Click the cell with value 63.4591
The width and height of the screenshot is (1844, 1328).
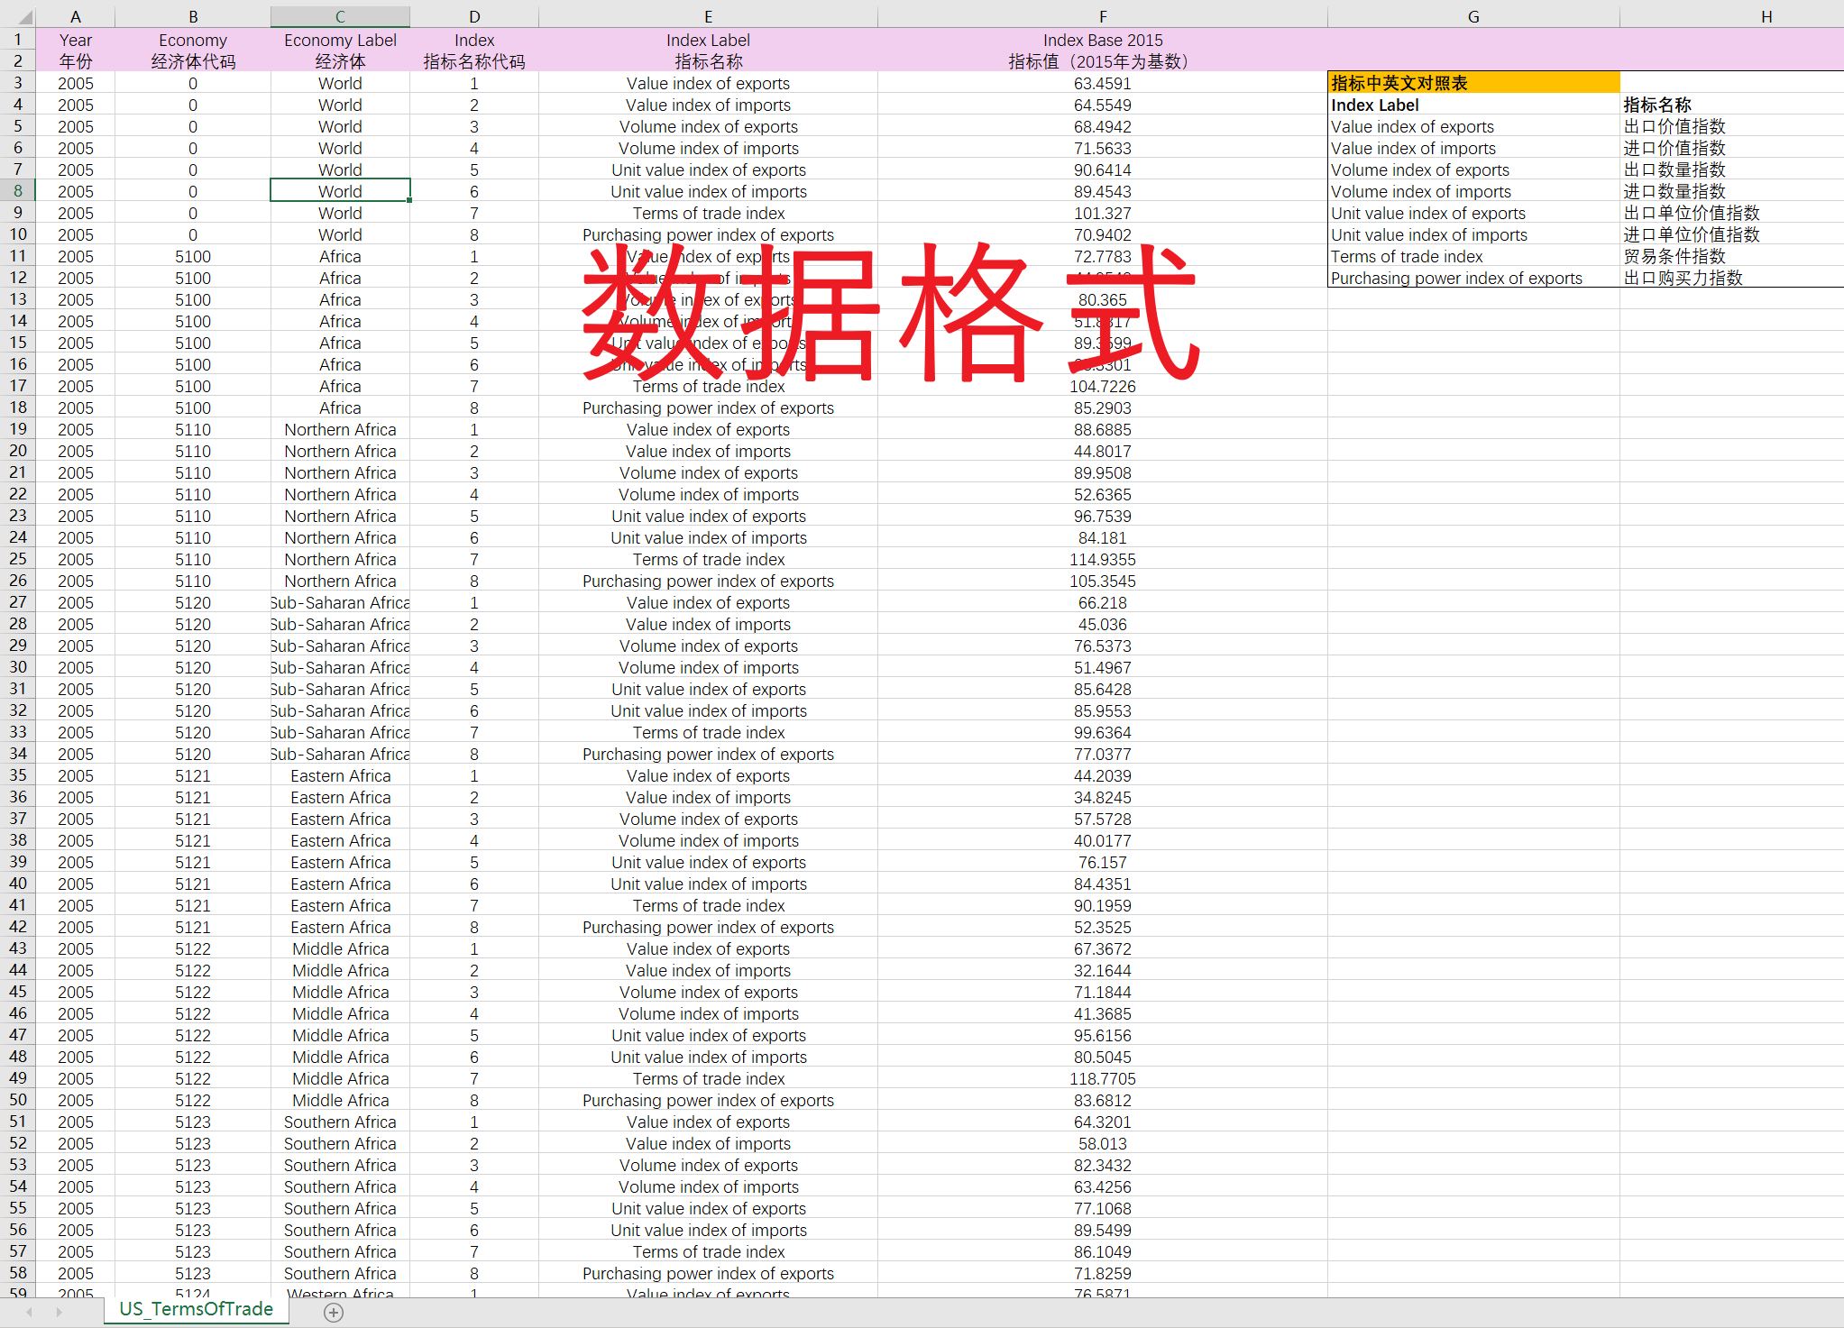pos(1102,83)
